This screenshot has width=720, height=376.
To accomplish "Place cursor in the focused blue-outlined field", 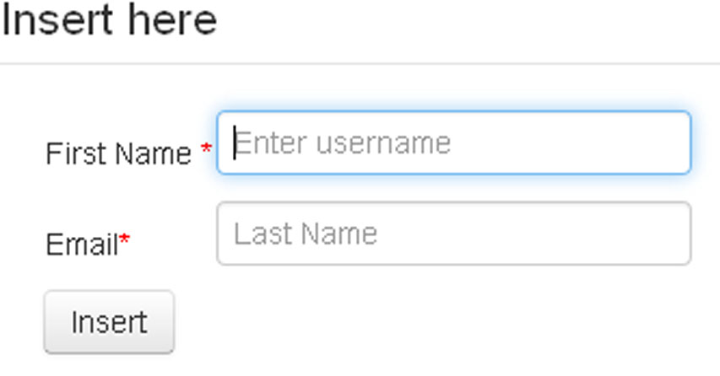I will coord(453,142).
